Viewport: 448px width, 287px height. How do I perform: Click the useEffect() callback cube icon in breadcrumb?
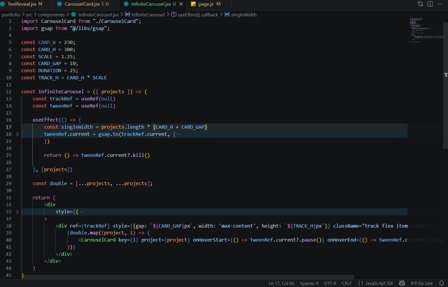point(174,15)
